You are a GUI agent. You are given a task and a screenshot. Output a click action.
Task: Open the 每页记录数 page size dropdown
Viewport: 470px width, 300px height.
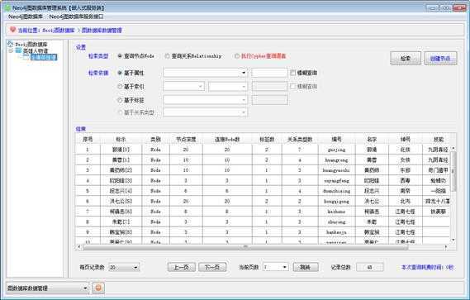point(124,267)
